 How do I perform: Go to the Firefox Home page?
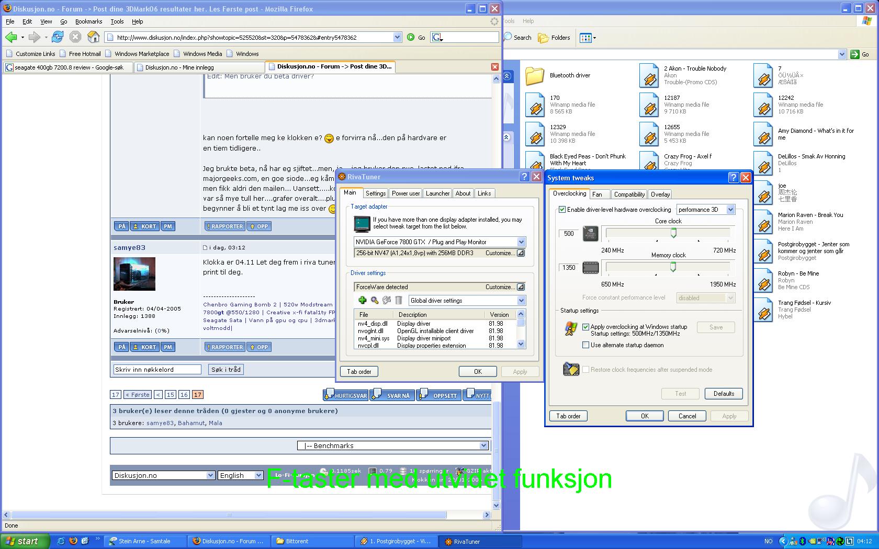(93, 37)
